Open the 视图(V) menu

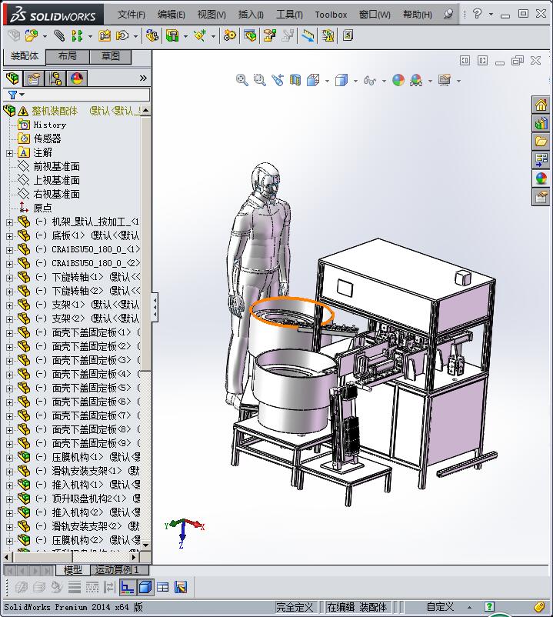(x=212, y=15)
